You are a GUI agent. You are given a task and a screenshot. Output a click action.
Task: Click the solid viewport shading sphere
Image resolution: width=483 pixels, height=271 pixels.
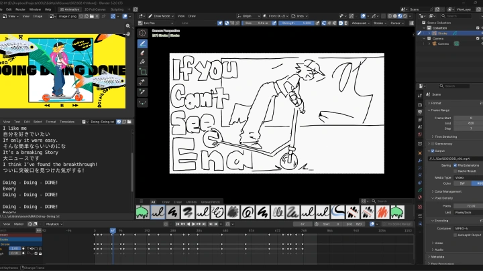coord(395,16)
